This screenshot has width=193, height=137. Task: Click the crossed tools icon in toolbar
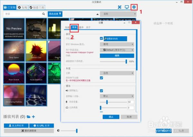coord(119,7)
